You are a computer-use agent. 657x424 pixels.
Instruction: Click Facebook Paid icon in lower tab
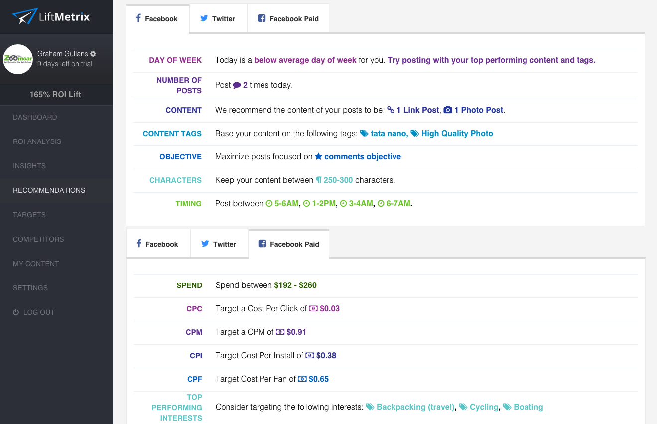click(262, 244)
